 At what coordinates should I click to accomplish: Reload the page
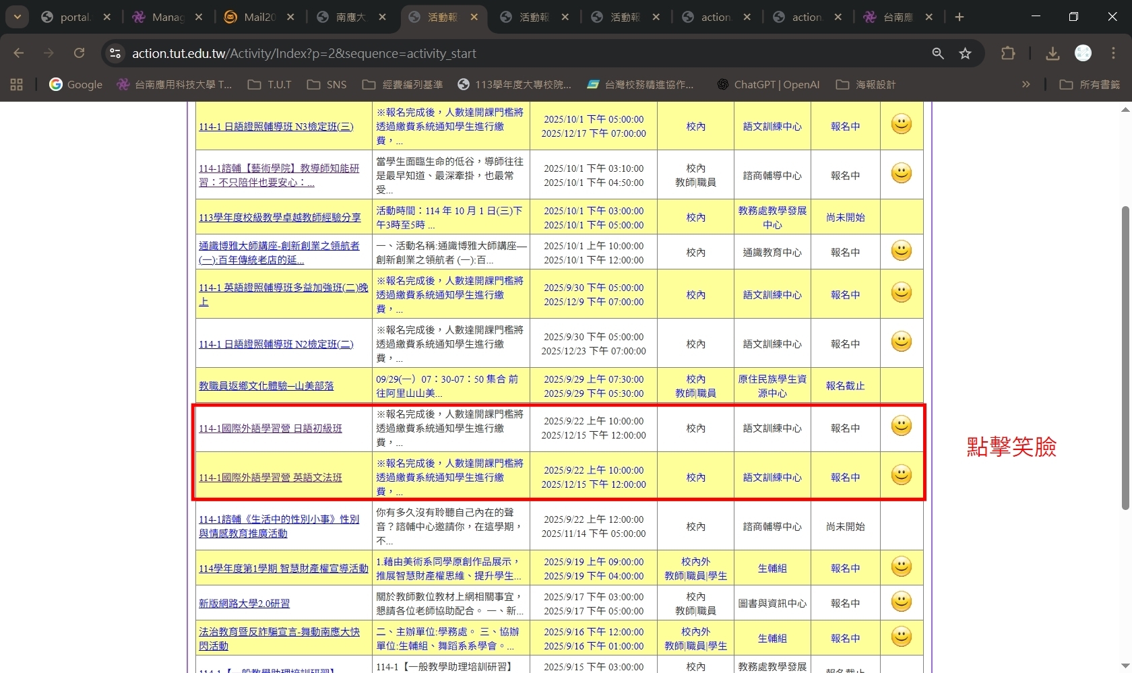click(x=79, y=53)
